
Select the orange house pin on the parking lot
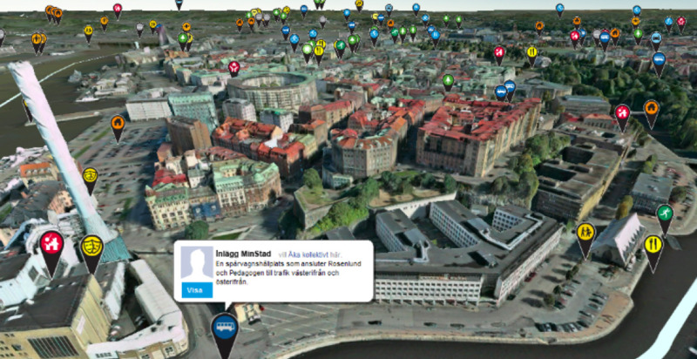(118, 125)
